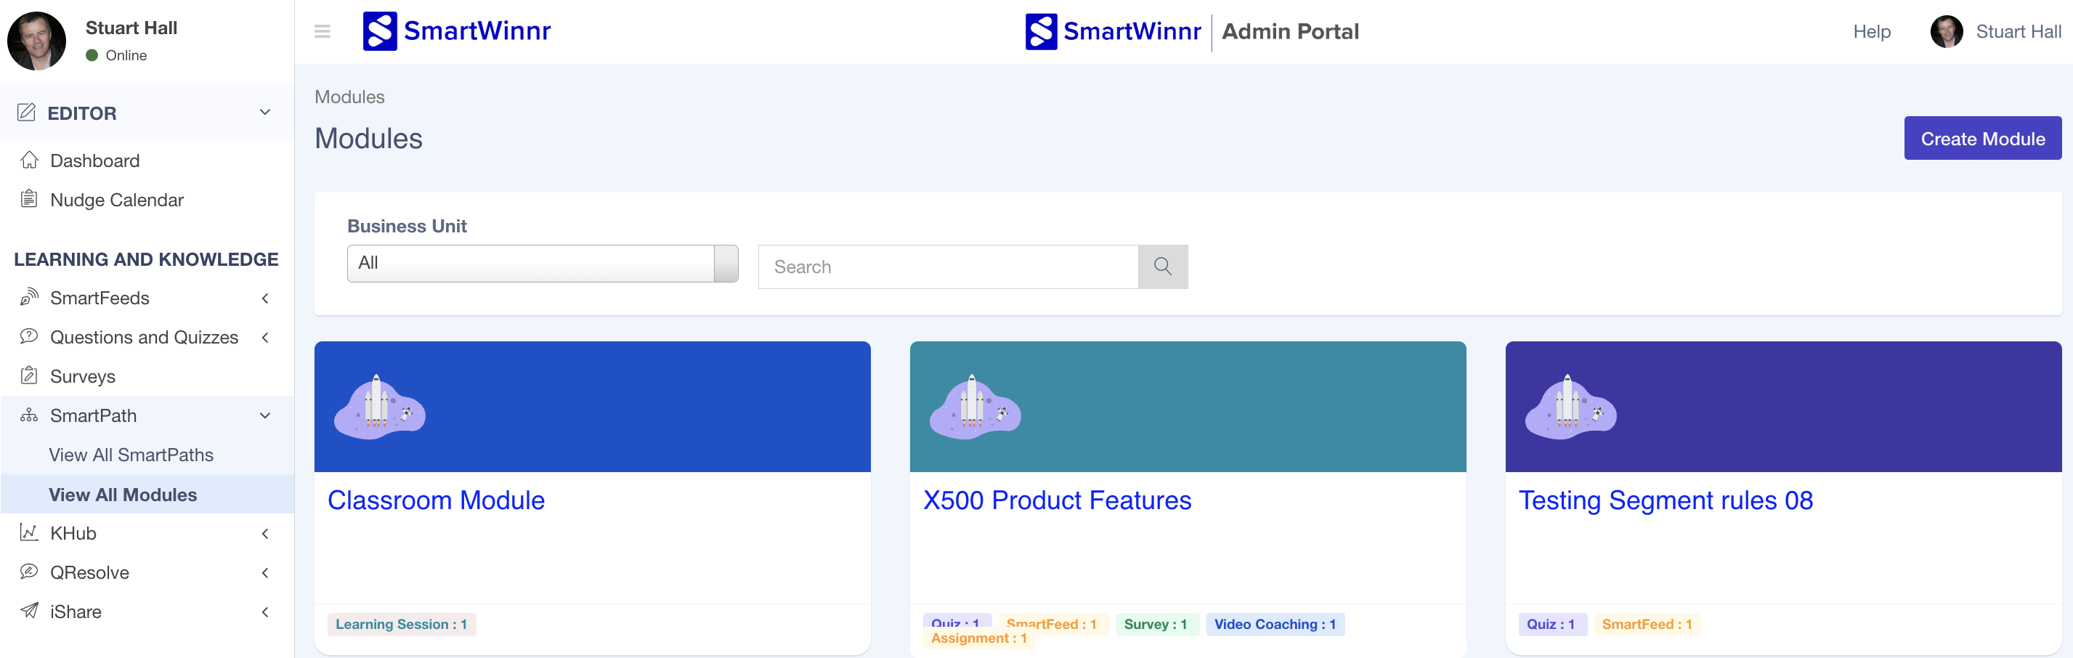Click the SmartWinnr Admin Portal center logo
The image size is (2073, 658).
1192,31
